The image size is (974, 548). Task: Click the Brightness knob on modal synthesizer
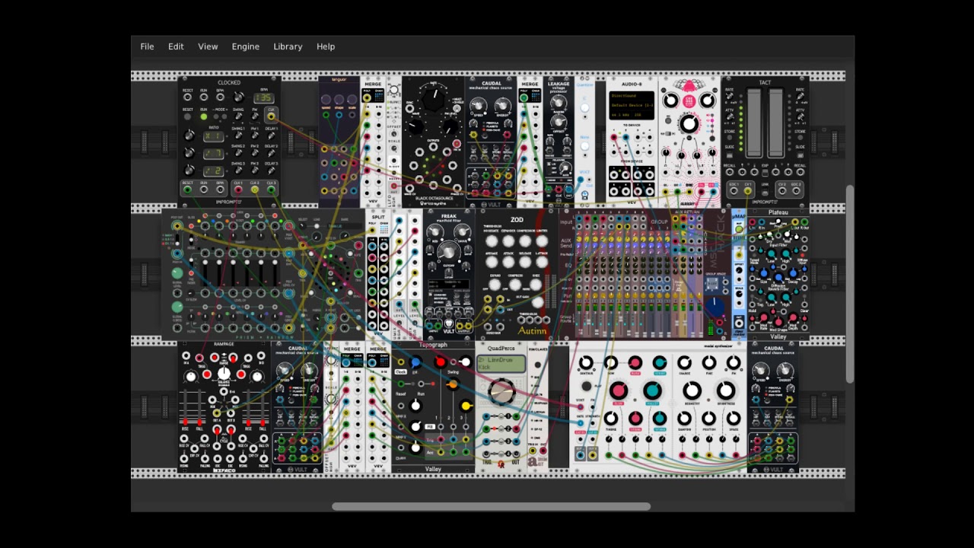coord(726,391)
